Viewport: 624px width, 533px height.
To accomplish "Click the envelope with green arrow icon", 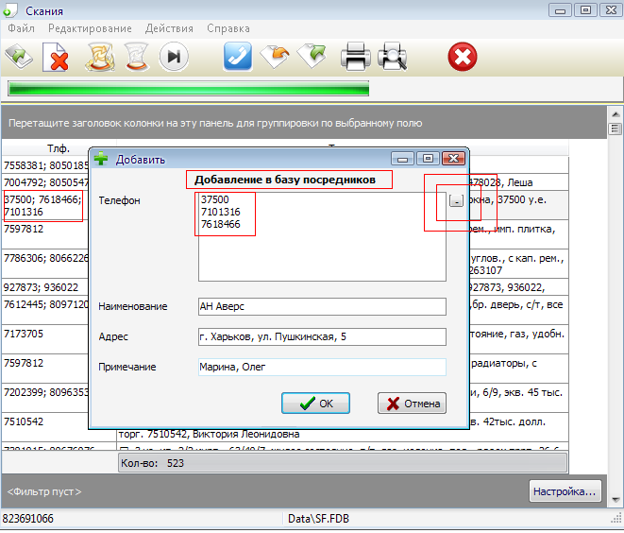I will coord(312,58).
